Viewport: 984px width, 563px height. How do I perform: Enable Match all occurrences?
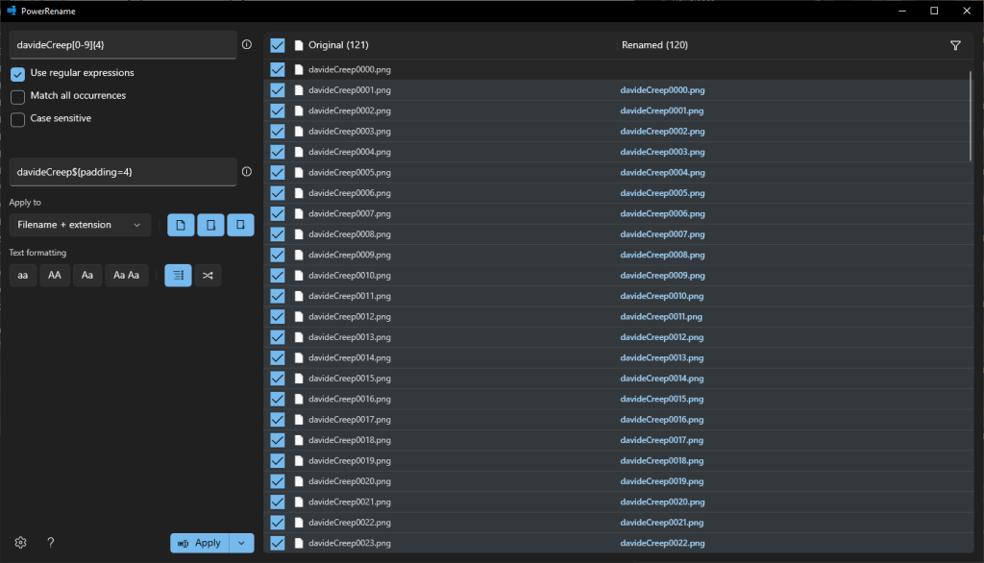(x=18, y=96)
